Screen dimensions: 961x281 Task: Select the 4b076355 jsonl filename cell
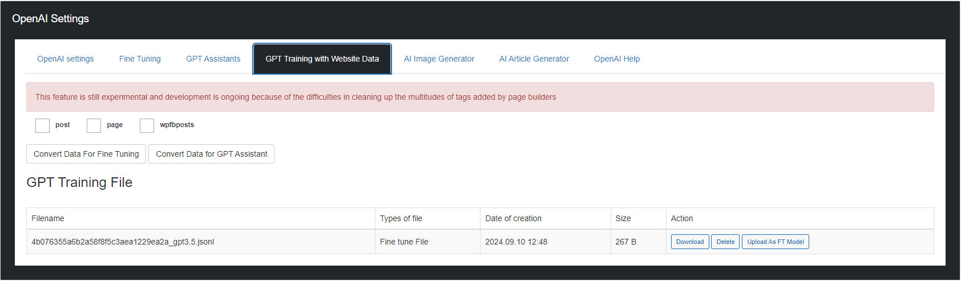click(201, 242)
